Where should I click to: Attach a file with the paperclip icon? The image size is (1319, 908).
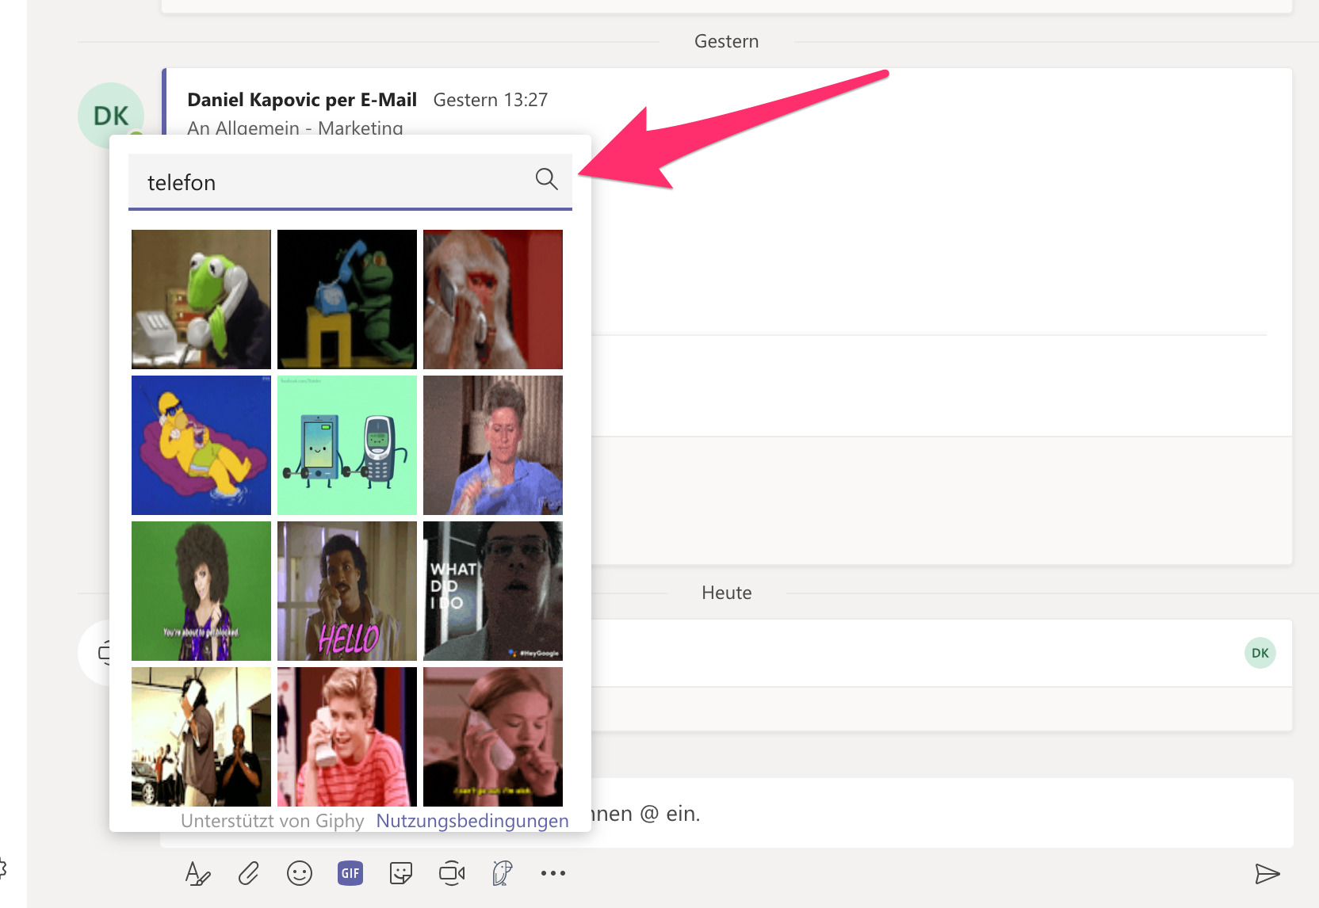pos(249,873)
